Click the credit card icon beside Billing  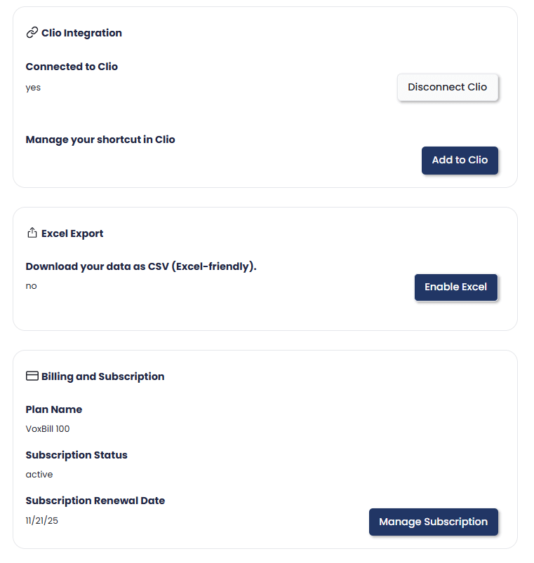(32, 377)
